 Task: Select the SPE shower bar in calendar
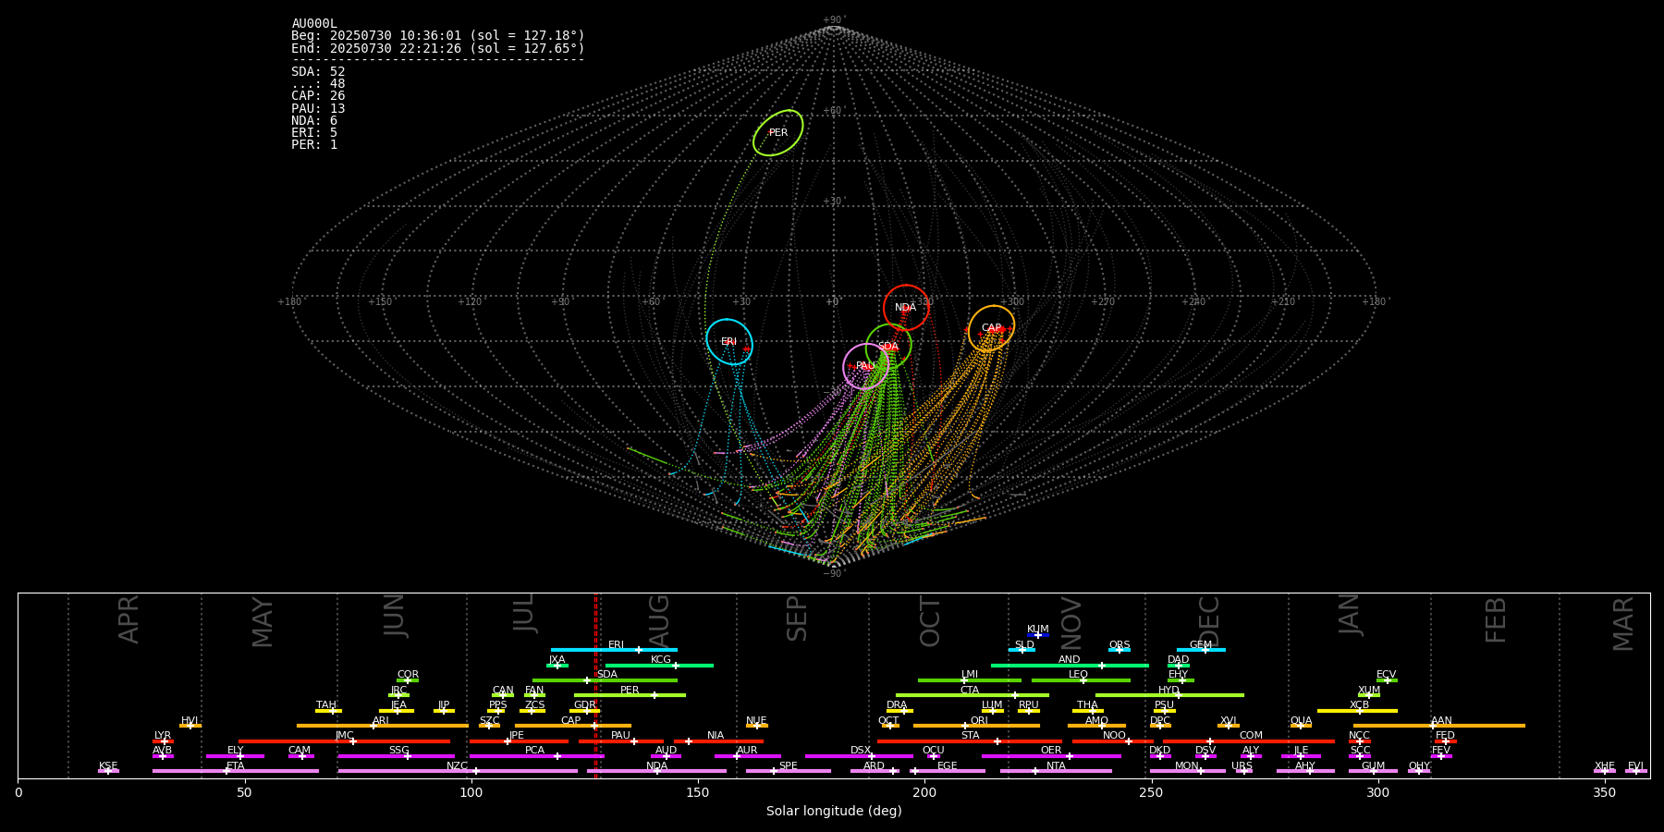click(789, 771)
